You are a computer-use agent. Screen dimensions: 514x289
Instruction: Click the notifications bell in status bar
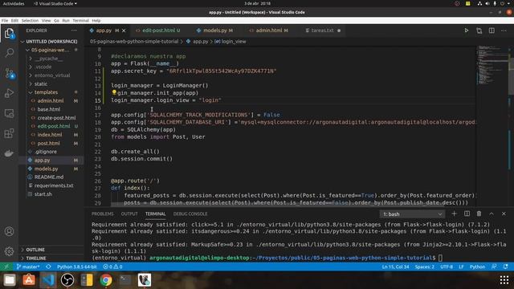pyautogui.click(x=506, y=267)
